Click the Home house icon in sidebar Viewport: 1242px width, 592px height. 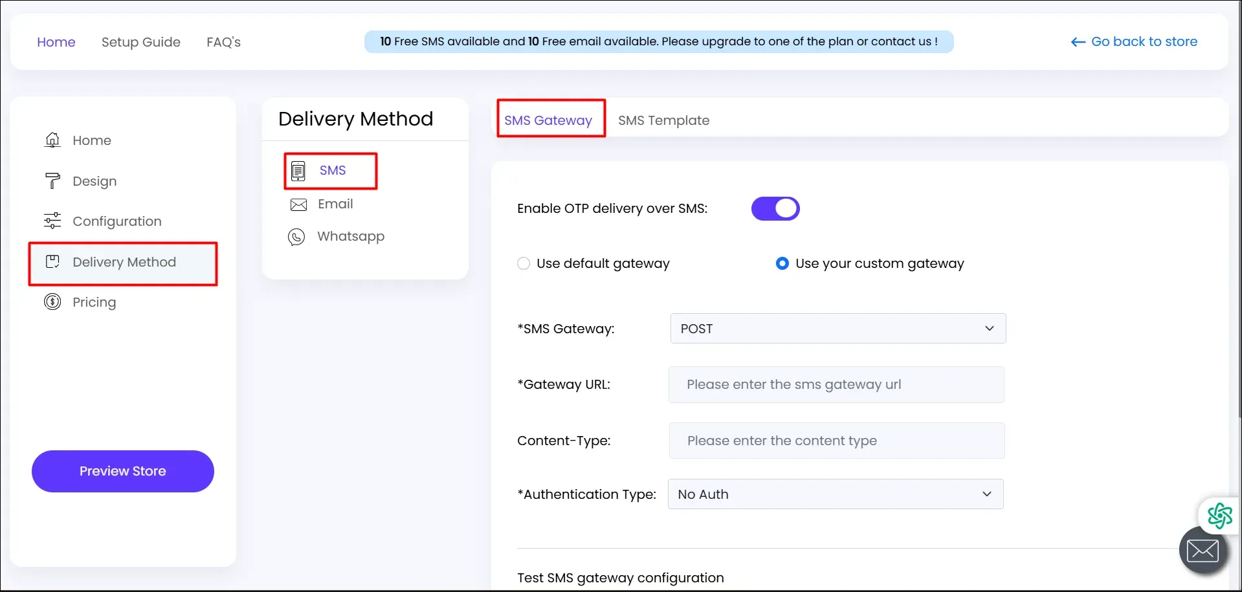pyautogui.click(x=52, y=140)
